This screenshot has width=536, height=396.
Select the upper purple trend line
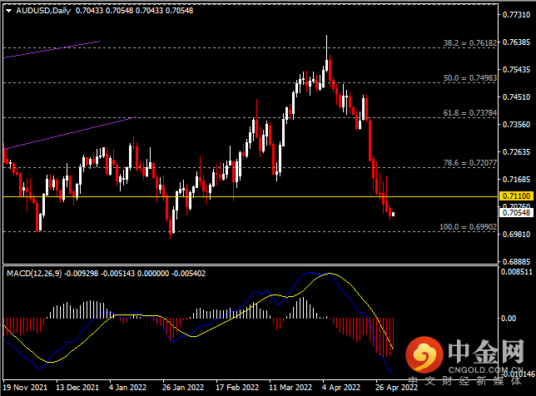coord(52,50)
